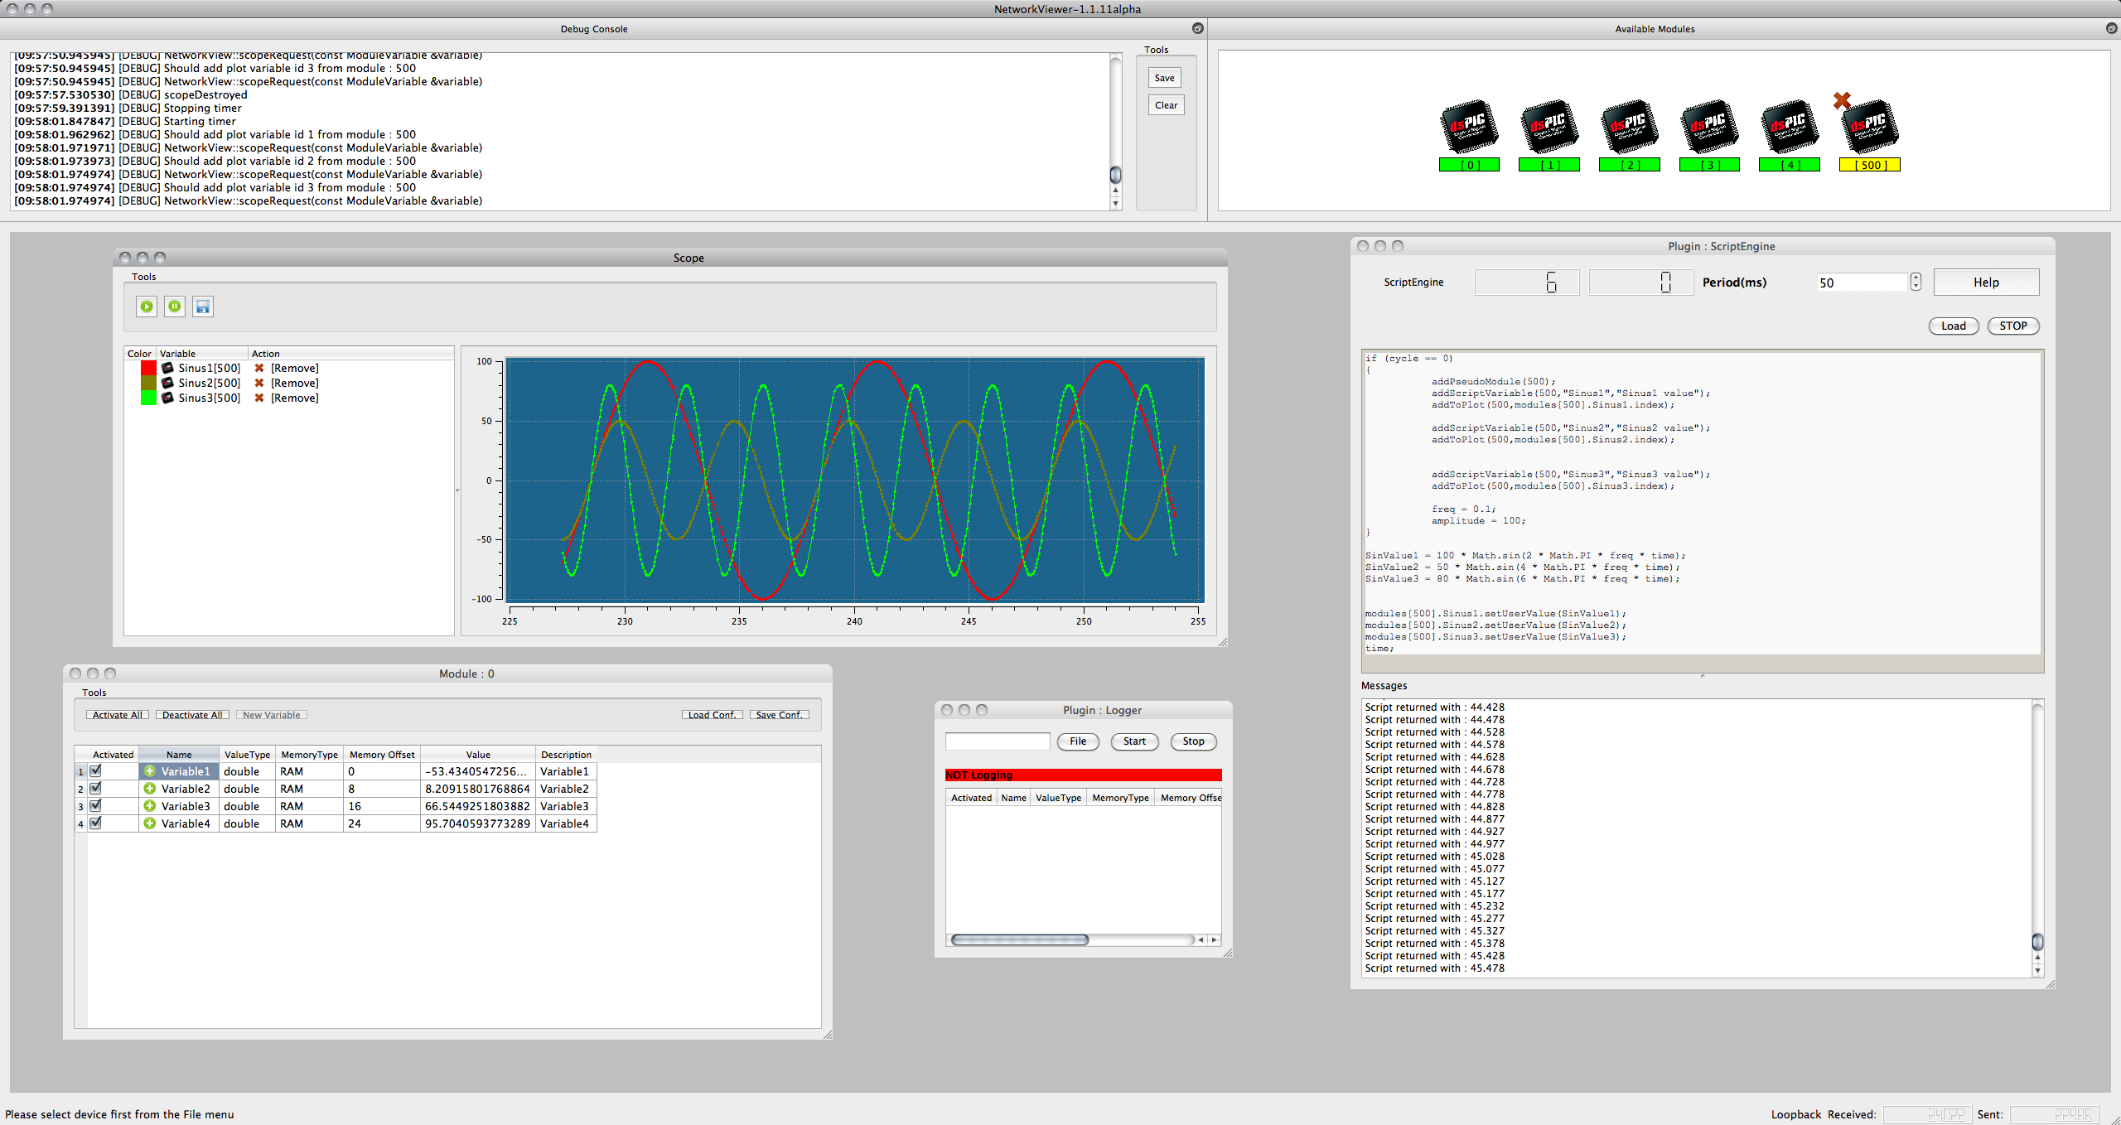Detach the Available Modules panel
The image size is (2121, 1125).
2111,28
